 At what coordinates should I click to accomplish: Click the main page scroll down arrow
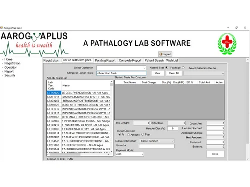pyautogui.click(x=248, y=159)
